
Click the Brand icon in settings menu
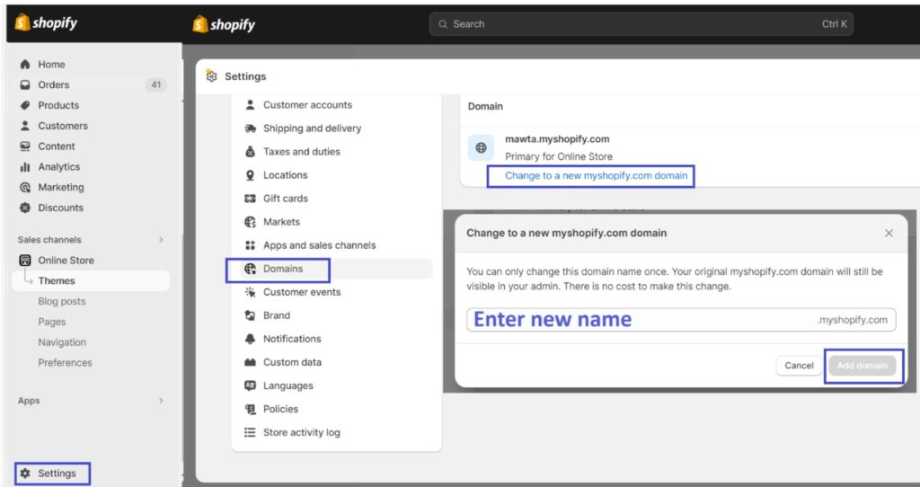(250, 315)
